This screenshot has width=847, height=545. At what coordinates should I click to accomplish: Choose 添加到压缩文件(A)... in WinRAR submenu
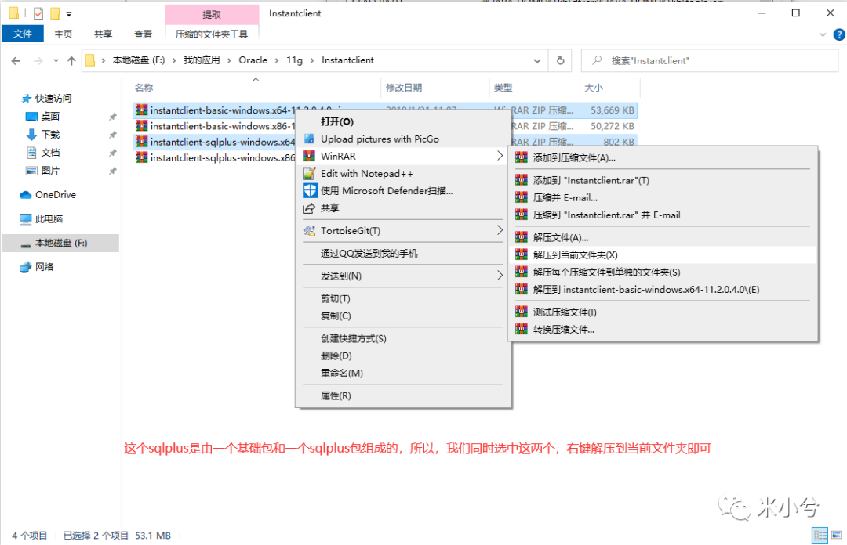(663, 157)
